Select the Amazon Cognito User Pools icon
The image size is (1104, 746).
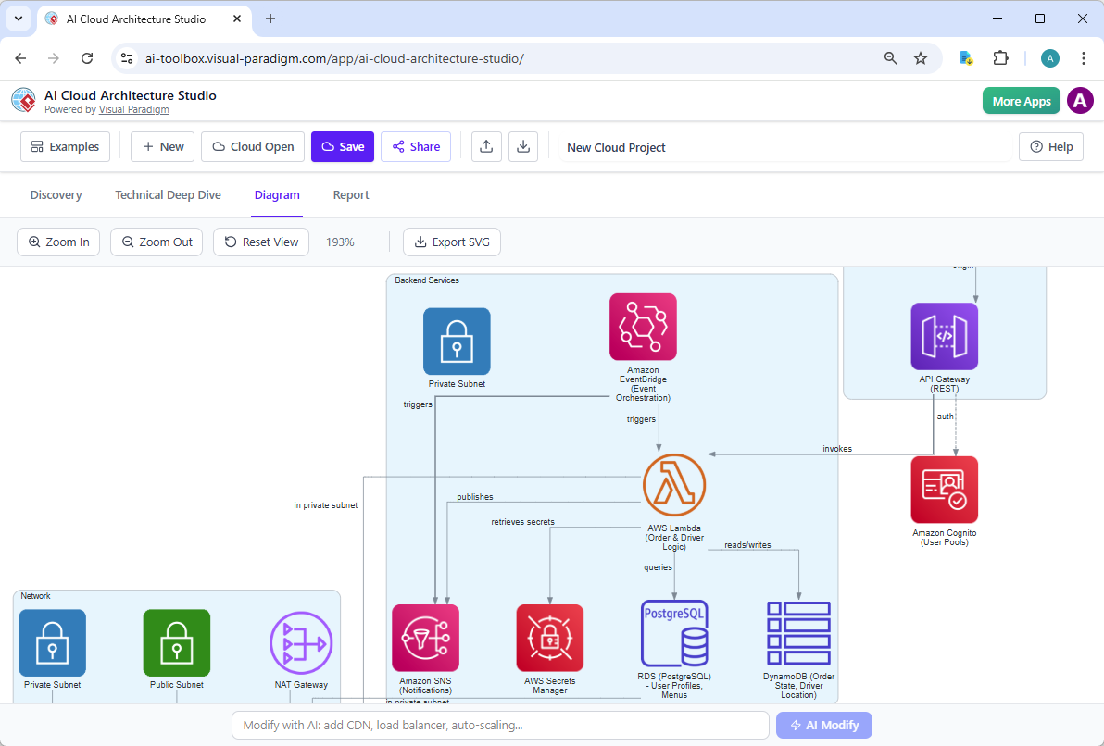[944, 489]
